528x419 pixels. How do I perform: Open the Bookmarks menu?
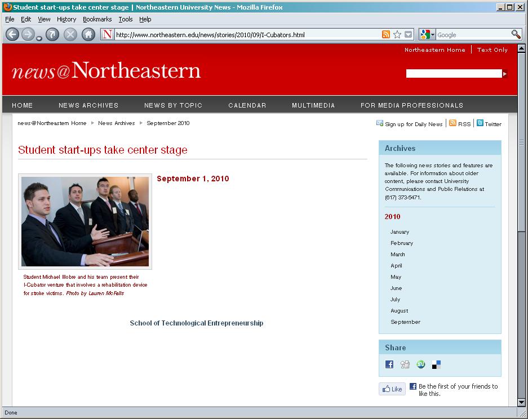click(97, 19)
